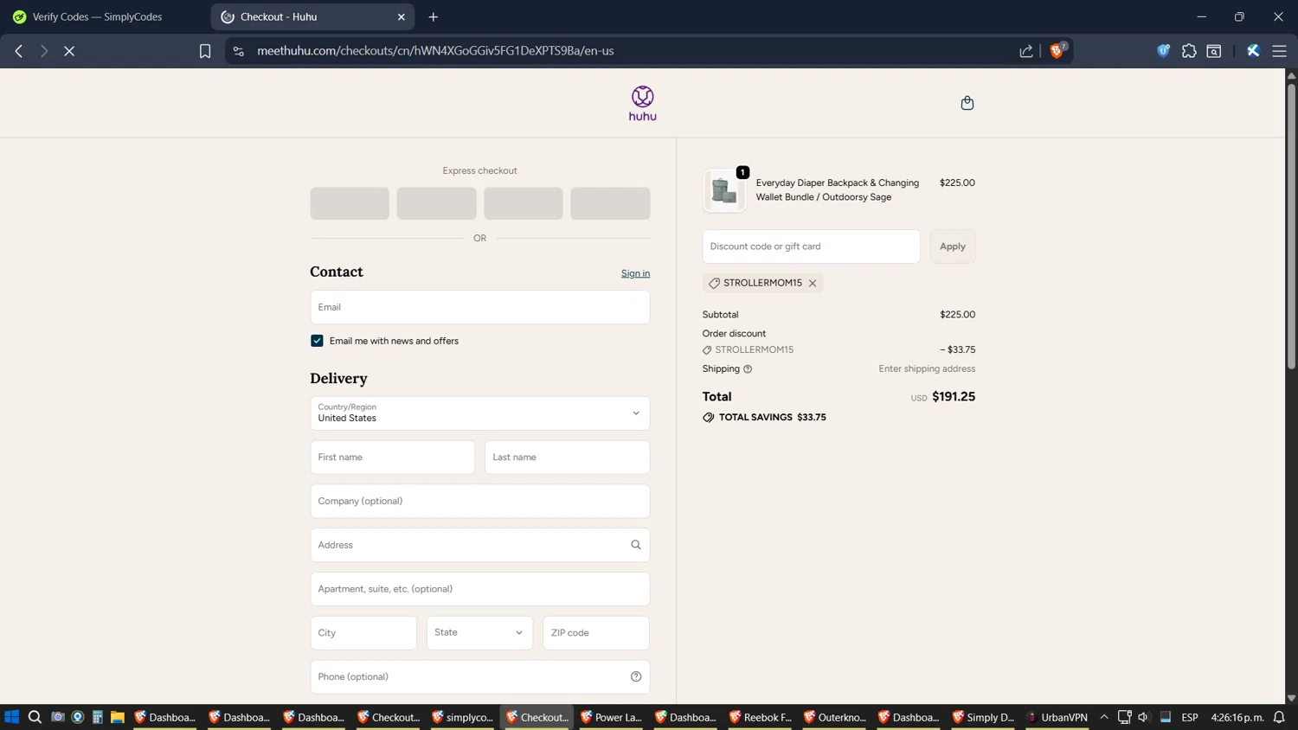
Task: Click the ESP language indicator
Action: point(1189,717)
